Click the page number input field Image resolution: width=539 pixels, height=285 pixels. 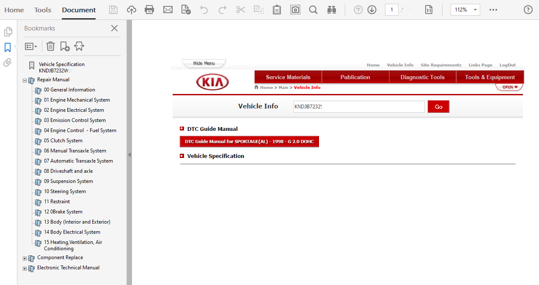(x=391, y=9)
